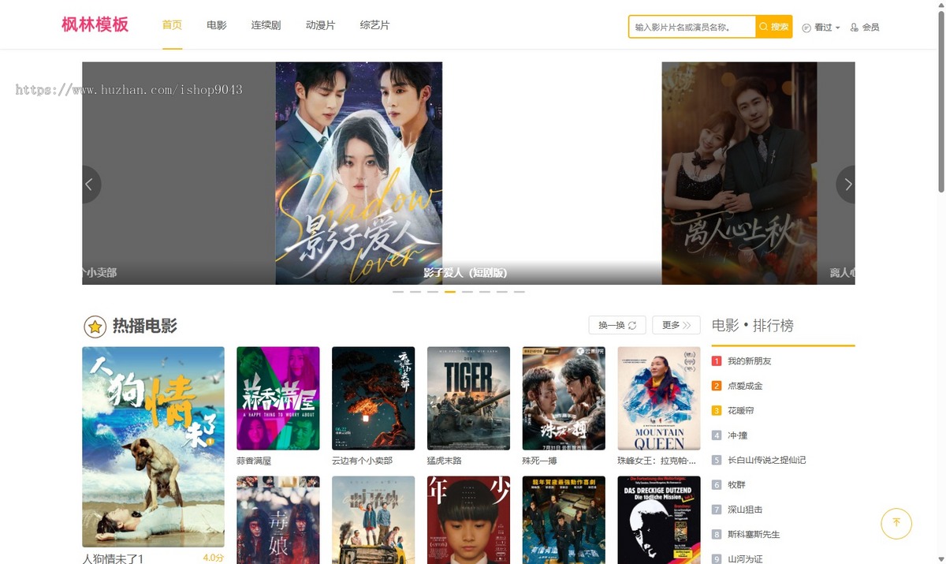Open the Mountain Queen poster
This screenshot has height=564, width=946.
[659, 398]
